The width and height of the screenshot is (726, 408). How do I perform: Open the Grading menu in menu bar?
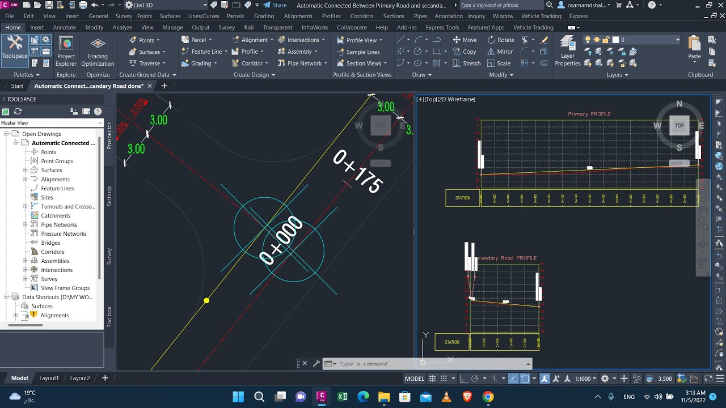264,16
